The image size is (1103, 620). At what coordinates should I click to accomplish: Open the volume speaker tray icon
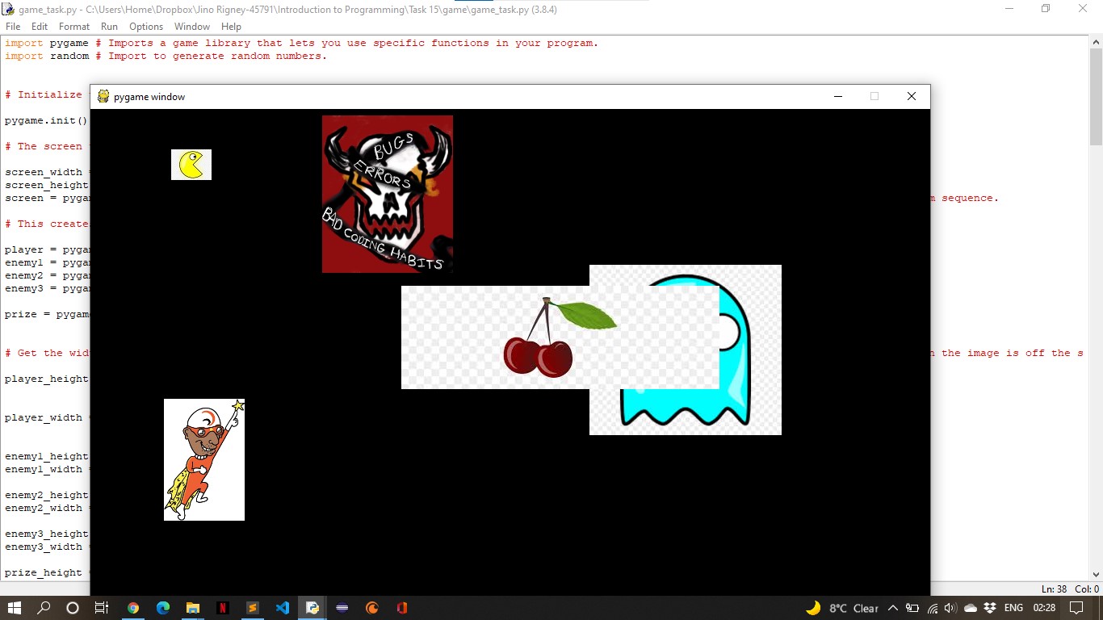coord(950,608)
